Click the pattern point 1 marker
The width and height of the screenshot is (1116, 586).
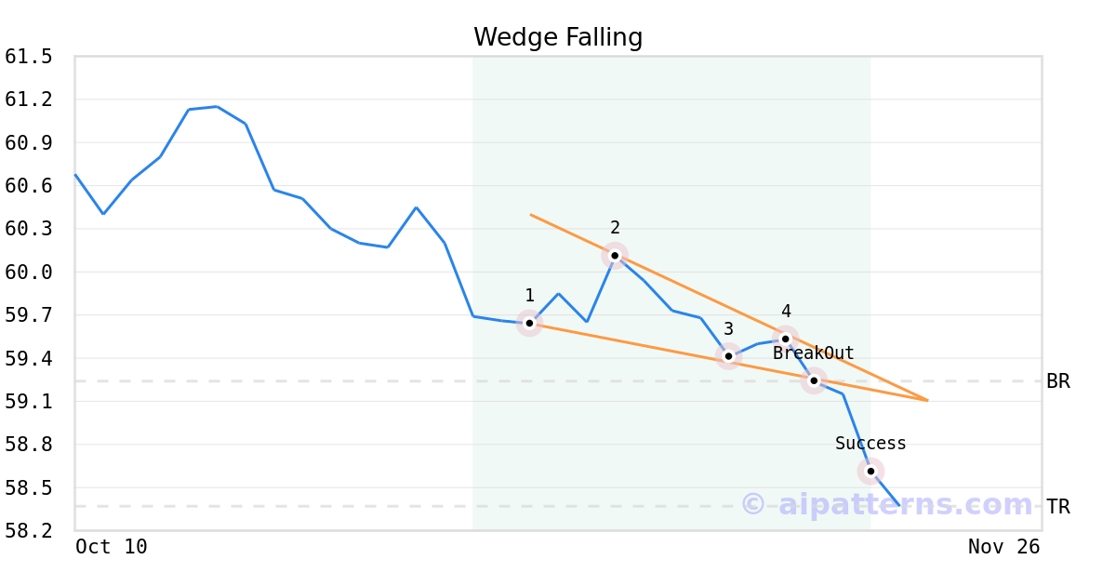point(529,324)
